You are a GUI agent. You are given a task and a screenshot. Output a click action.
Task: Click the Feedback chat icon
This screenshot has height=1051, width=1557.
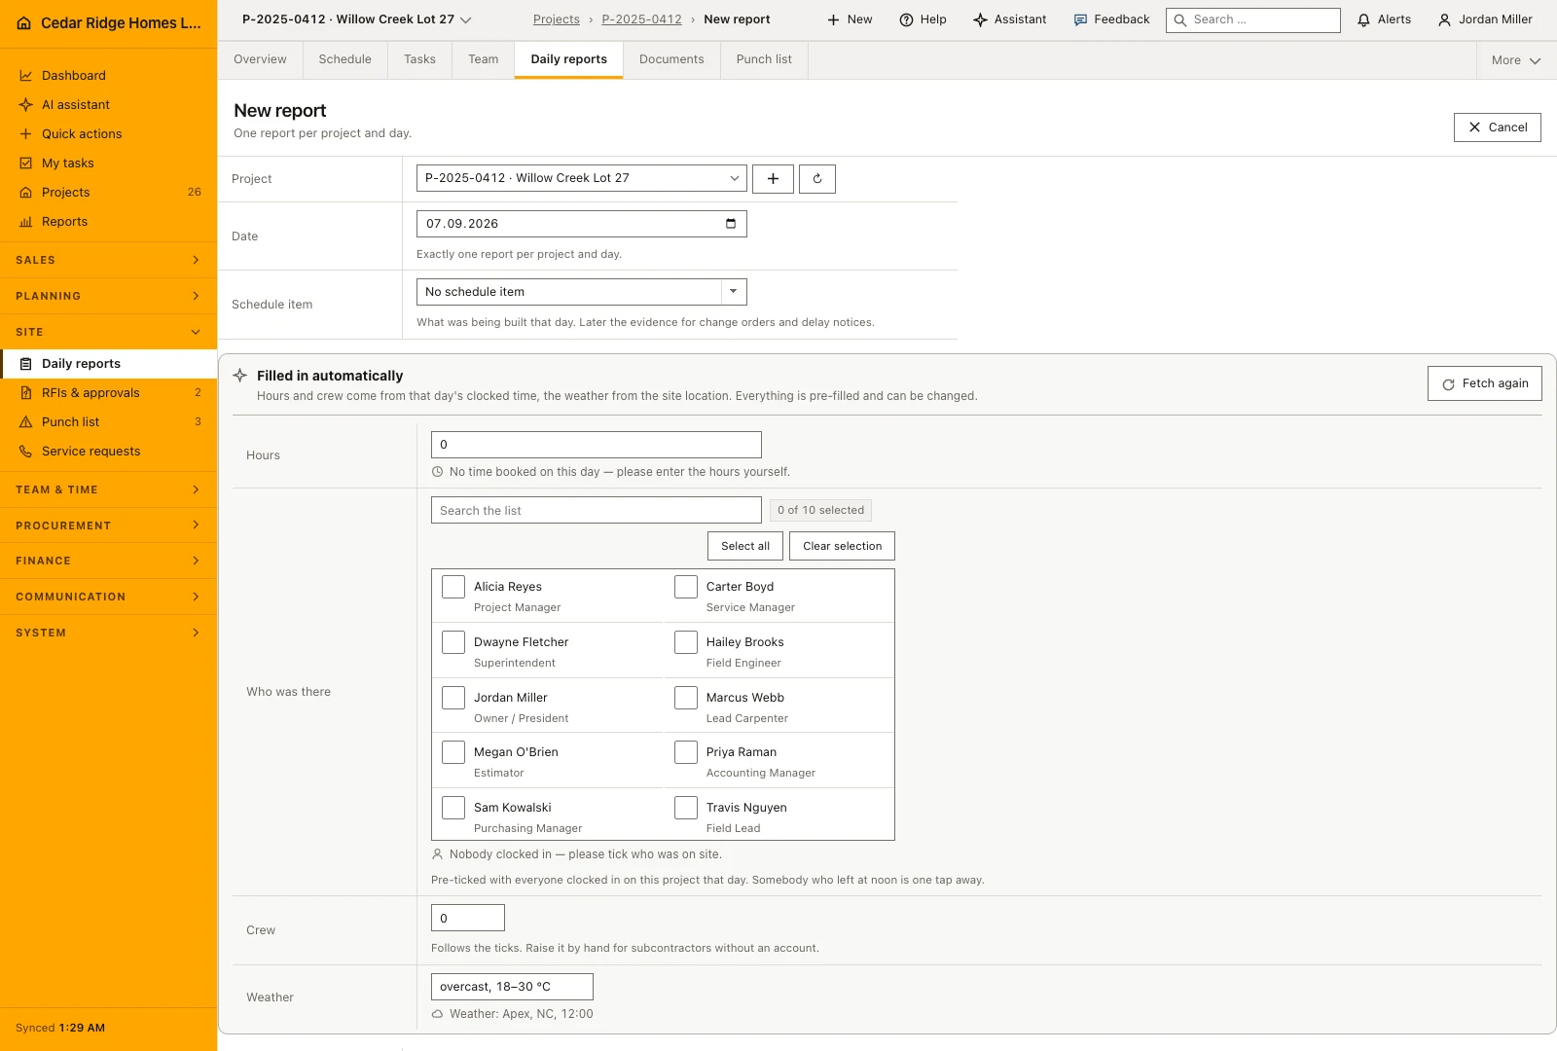coord(1080,19)
